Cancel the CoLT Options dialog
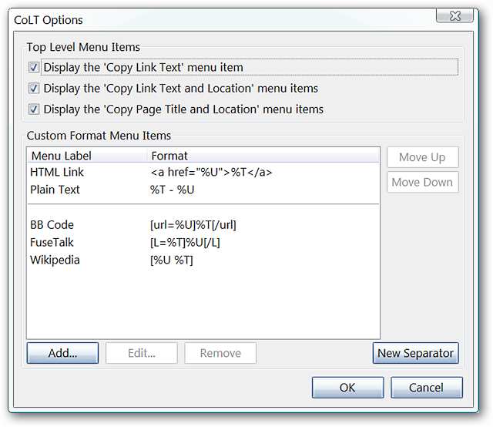The height and width of the screenshot is (427, 493). 427,388
